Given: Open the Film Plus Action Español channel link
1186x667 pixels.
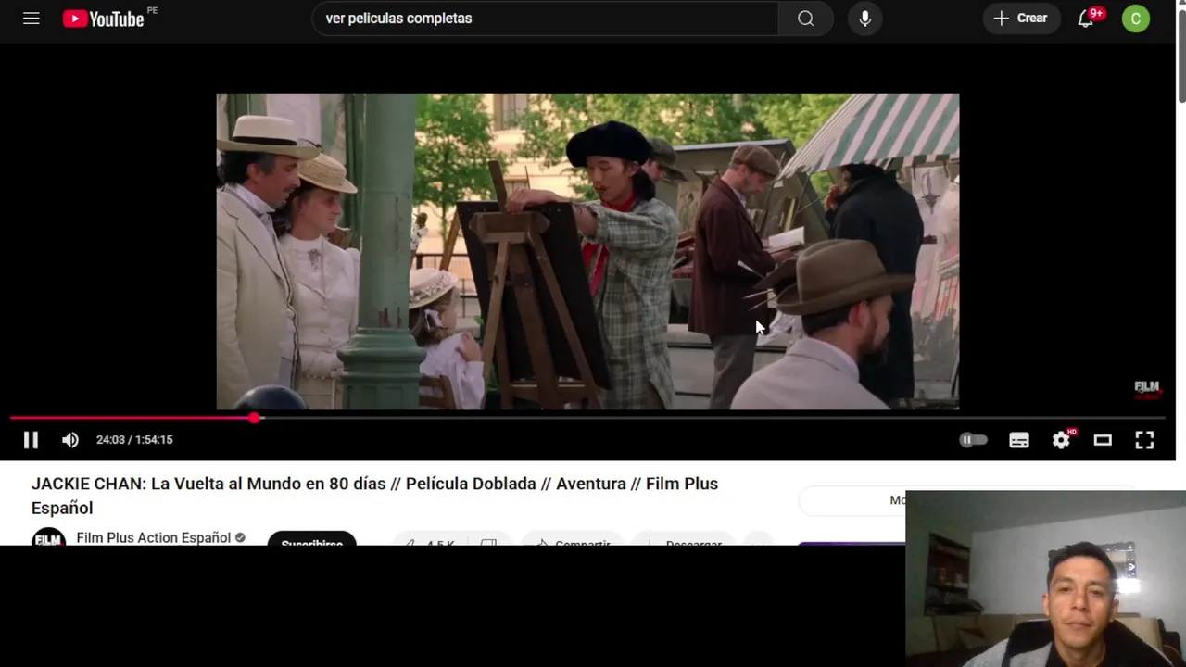Looking at the screenshot, I should click(154, 537).
